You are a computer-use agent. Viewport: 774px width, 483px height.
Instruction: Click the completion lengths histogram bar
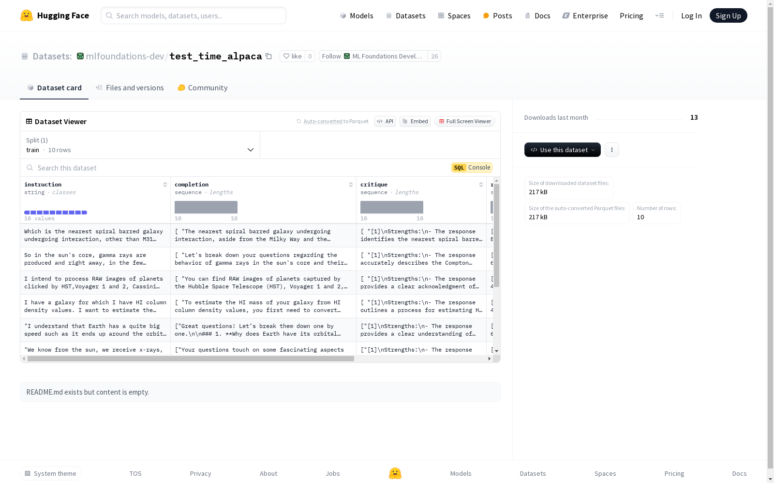[206, 207]
